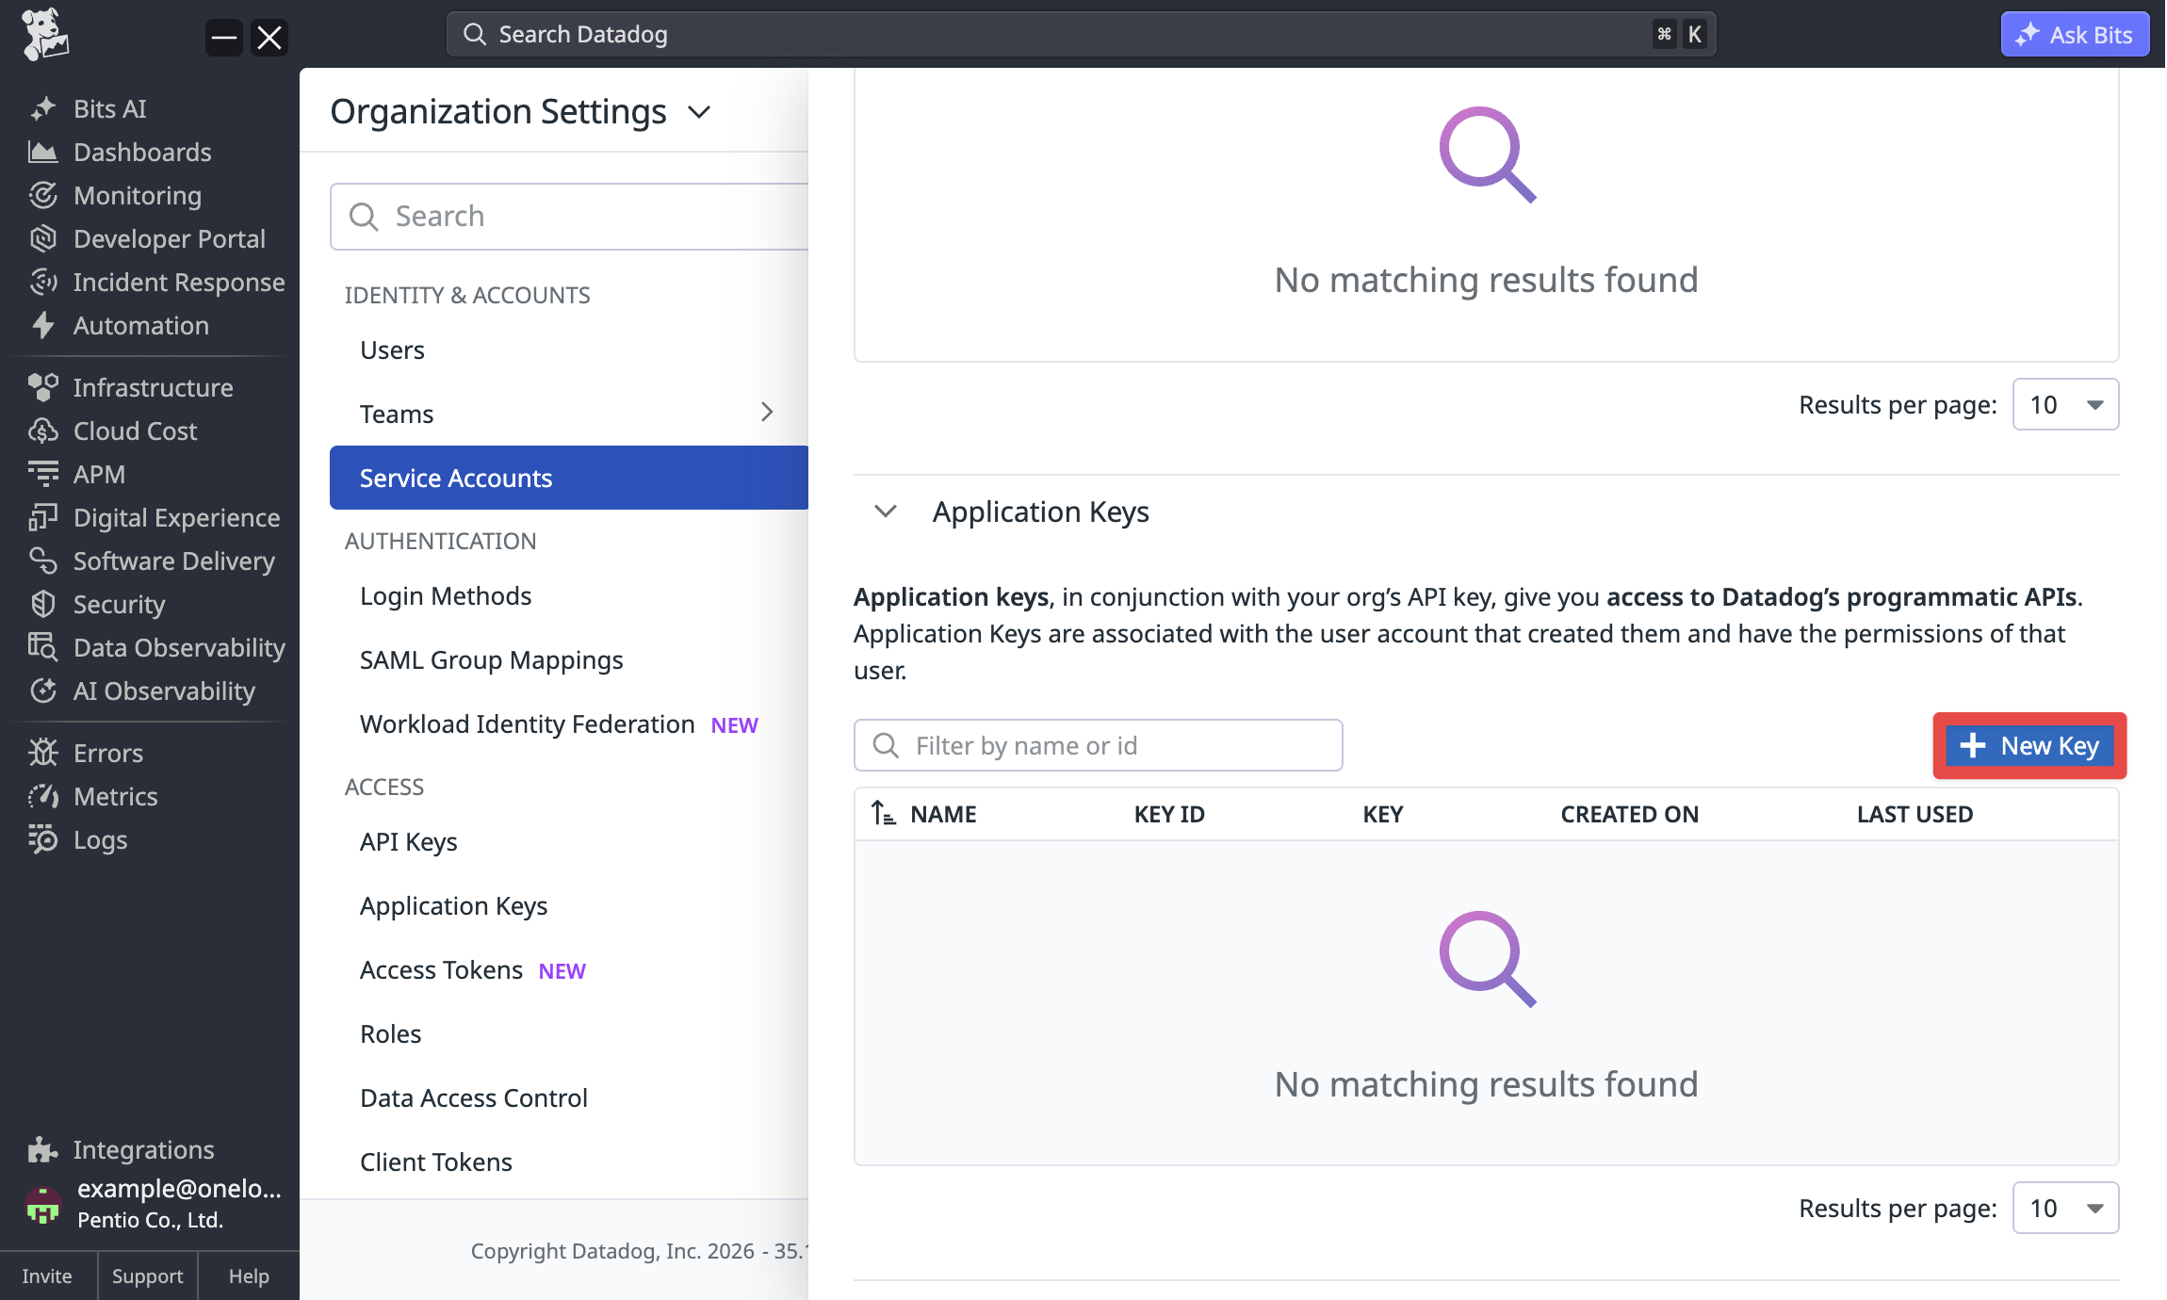Open Software Delivery section
The width and height of the screenshot is (2167, 1300).
click(152, 561)
